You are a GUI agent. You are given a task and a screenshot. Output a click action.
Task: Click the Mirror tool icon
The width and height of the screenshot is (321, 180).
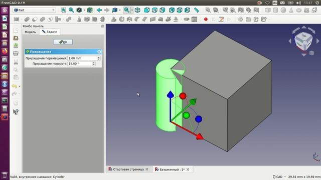[x=129, y=19]
